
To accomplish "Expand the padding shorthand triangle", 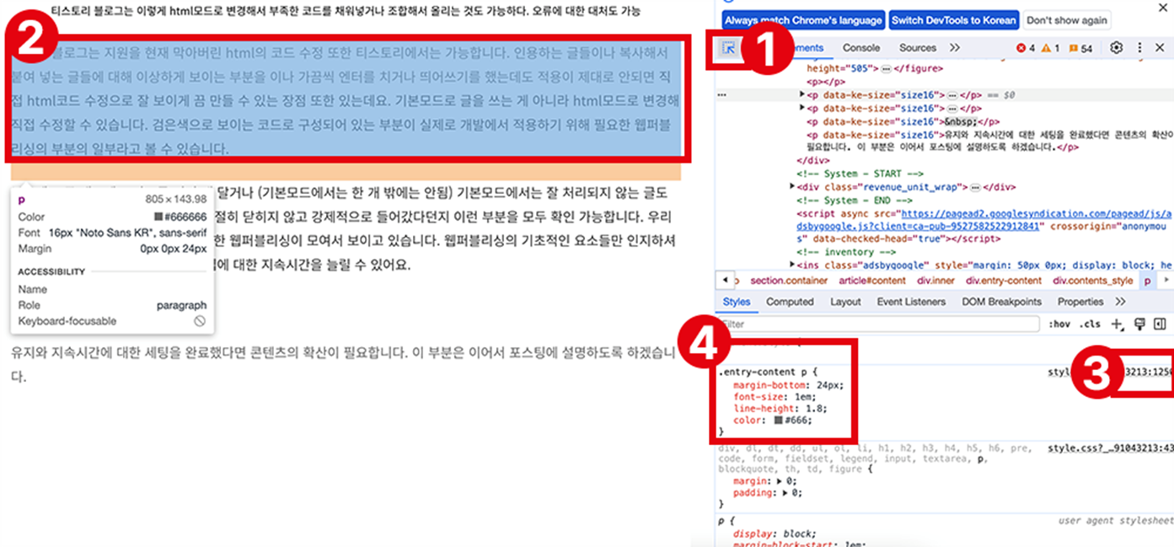I will coord(785,492).
